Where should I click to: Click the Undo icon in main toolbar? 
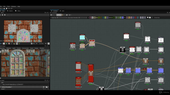pyautogui.click(x=9, y=8)
